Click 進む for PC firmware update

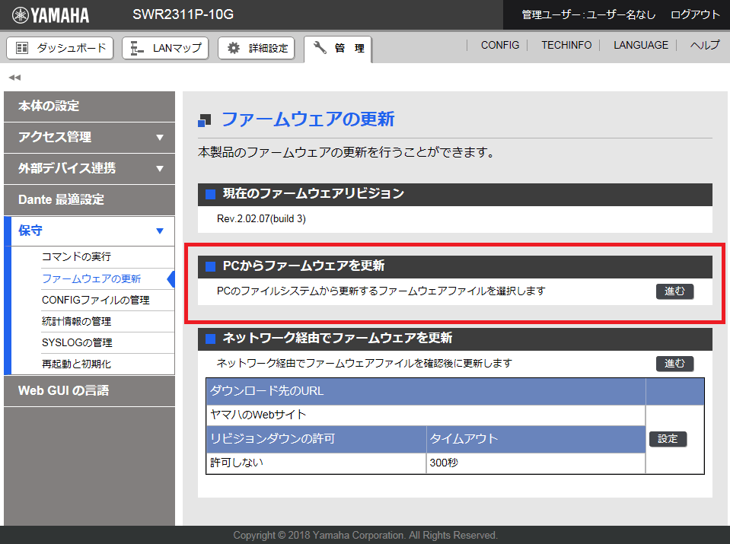click(x=674, y=291)
